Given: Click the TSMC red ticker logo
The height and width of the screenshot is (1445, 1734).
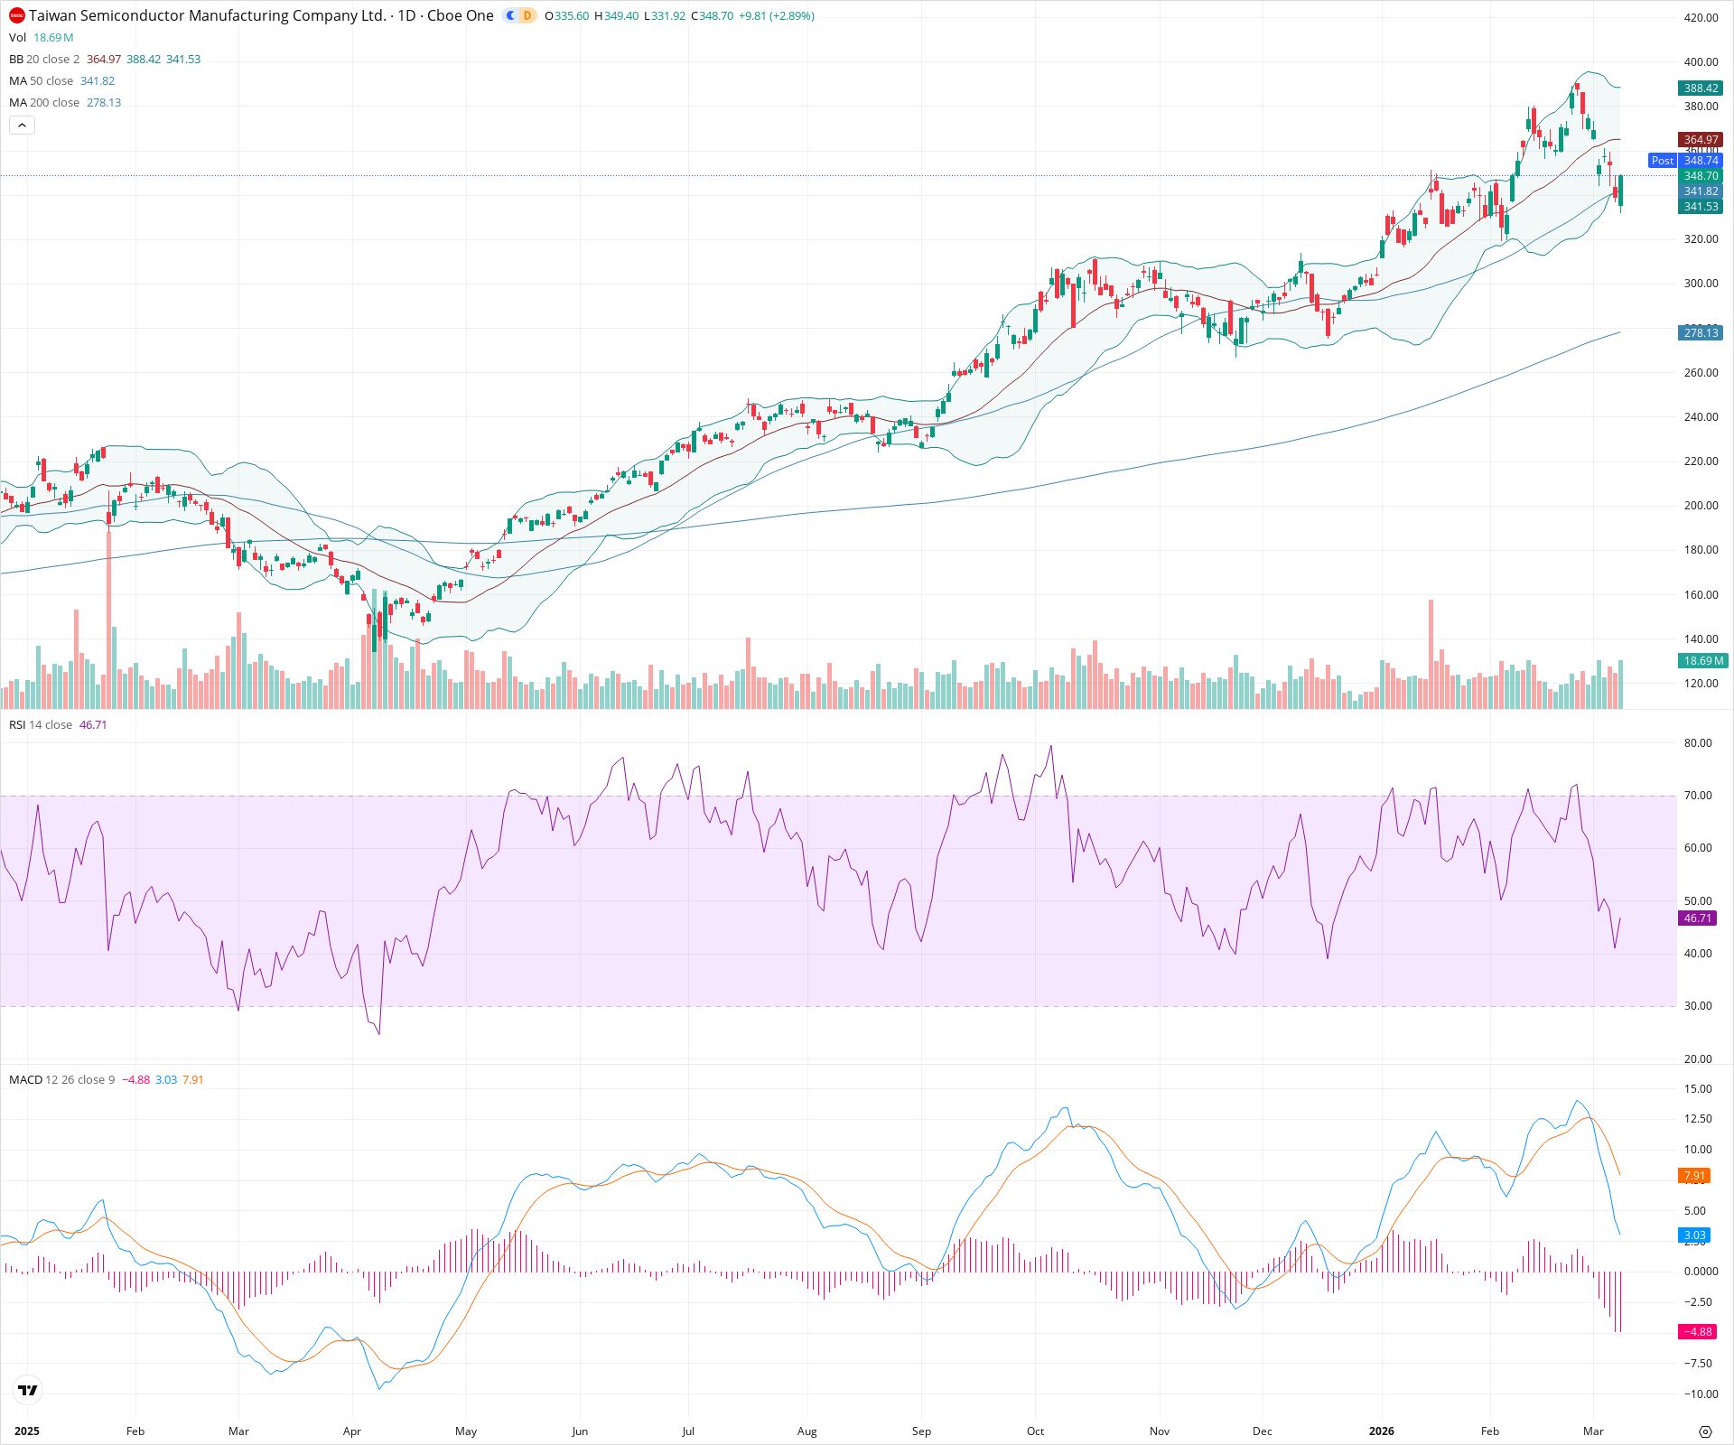Looking at the screenshot, I should pyautogui.click(x=16, y=15).
